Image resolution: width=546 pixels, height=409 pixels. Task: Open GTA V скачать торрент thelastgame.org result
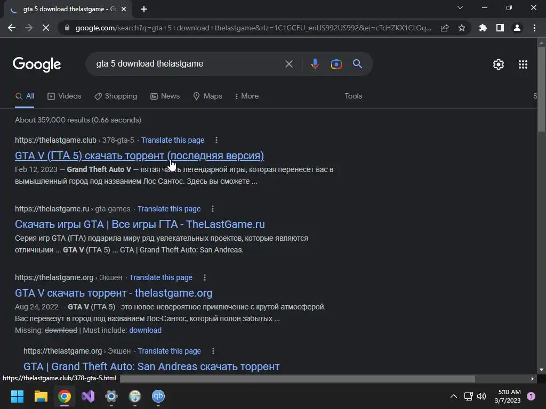click(x=114, y=293)
